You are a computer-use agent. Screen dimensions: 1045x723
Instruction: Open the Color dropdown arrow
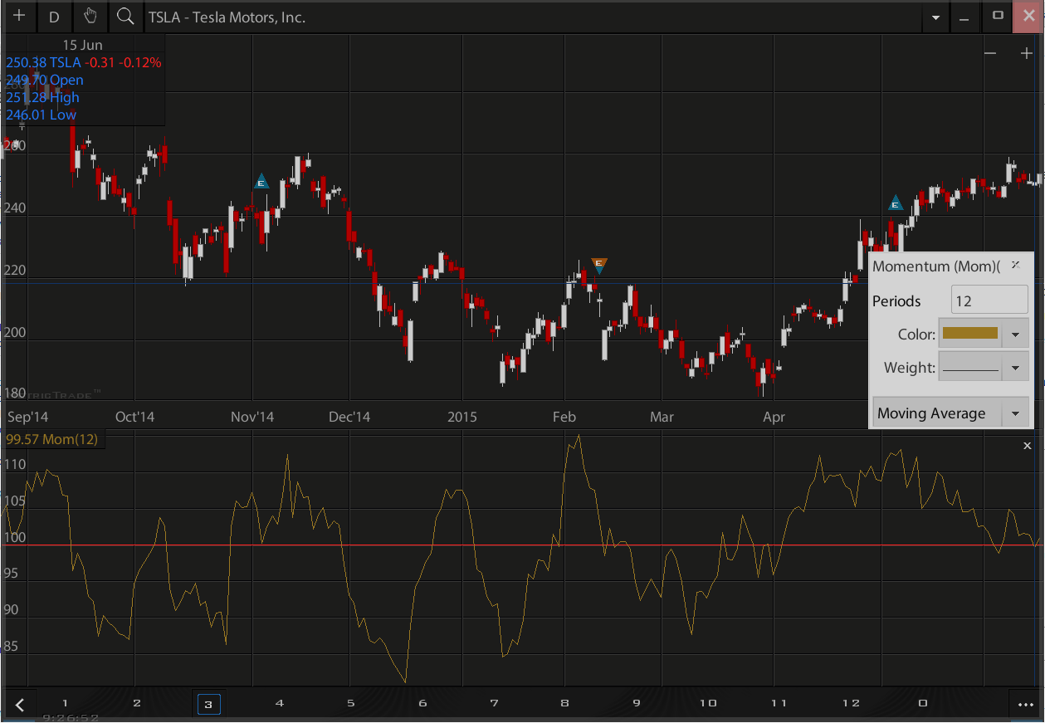click(x=1015, y=335)
